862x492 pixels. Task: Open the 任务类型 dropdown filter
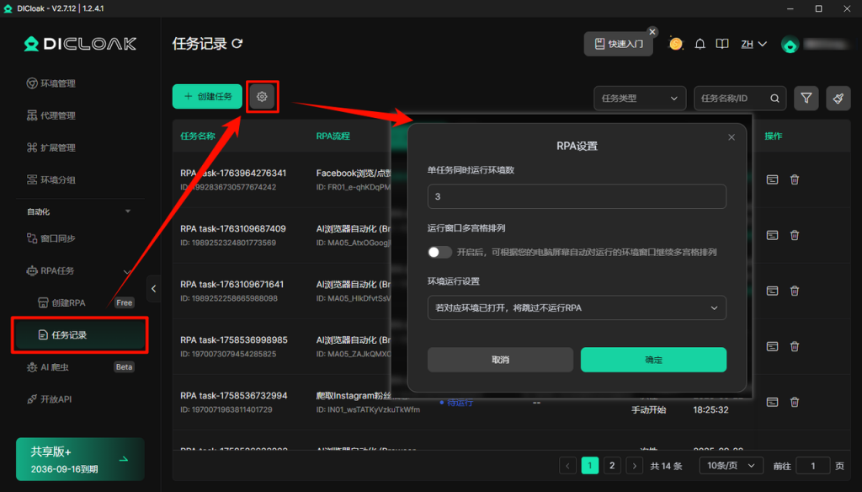point(639,99)
